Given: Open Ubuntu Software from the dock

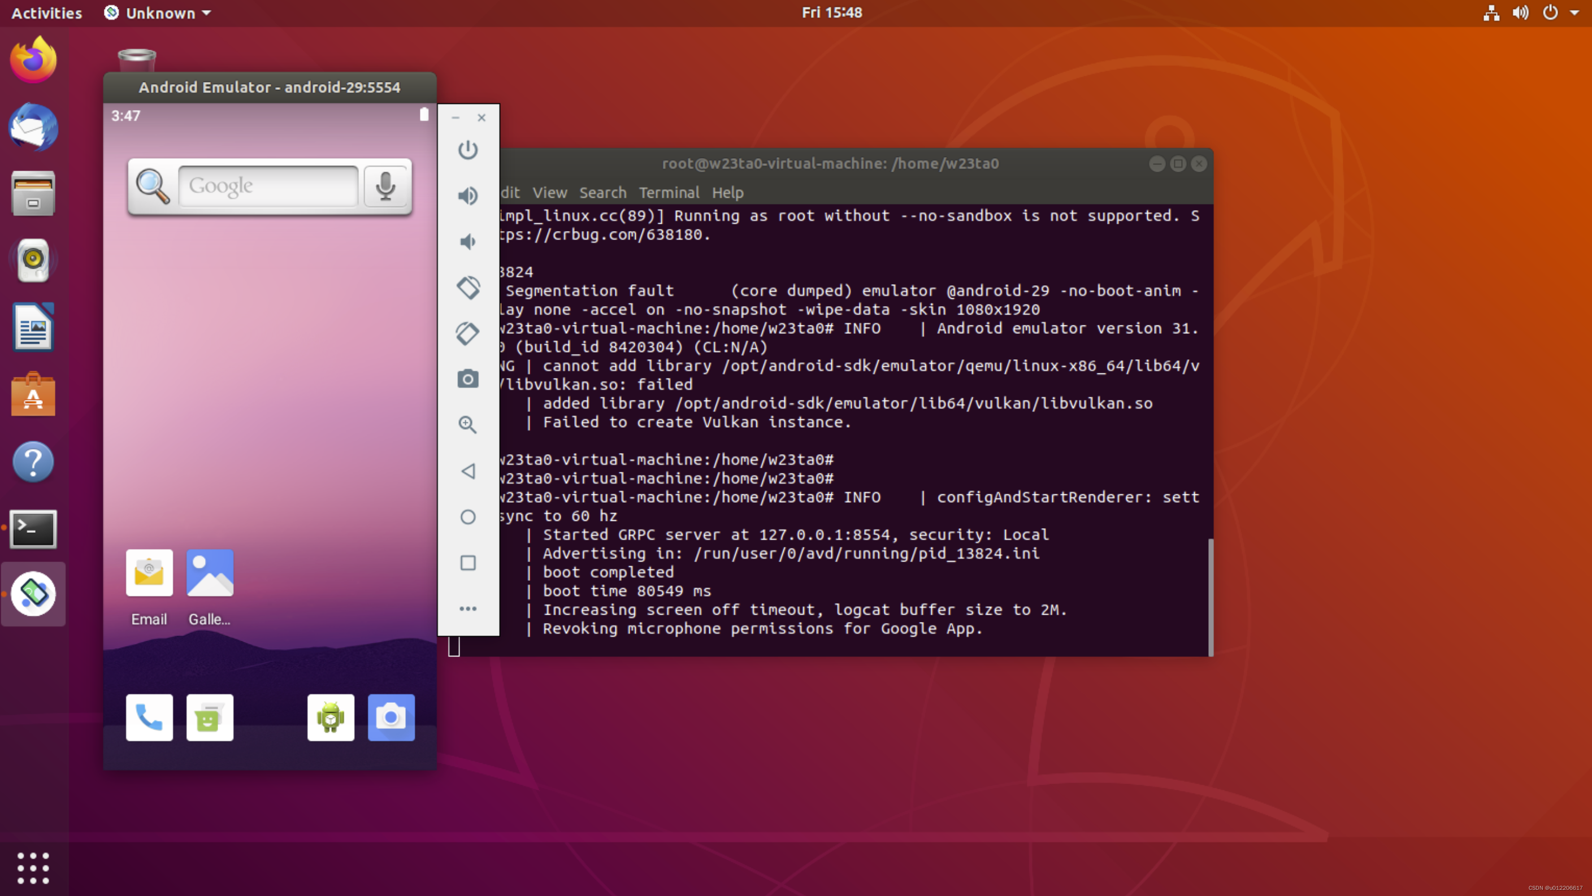Looking at the screenshot, I should point(33,394).
